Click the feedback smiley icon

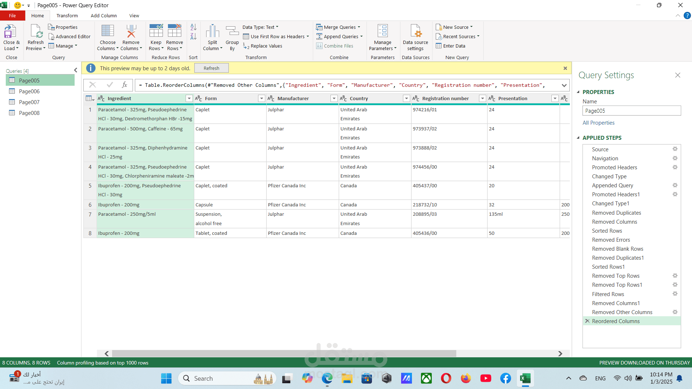click(17, 5)
